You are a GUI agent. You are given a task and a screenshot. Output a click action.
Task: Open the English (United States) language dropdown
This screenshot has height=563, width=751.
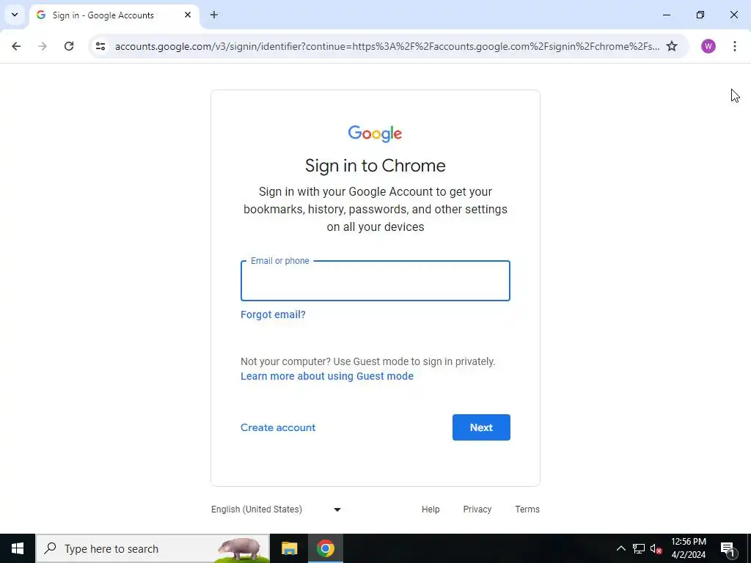coord(276,509)
